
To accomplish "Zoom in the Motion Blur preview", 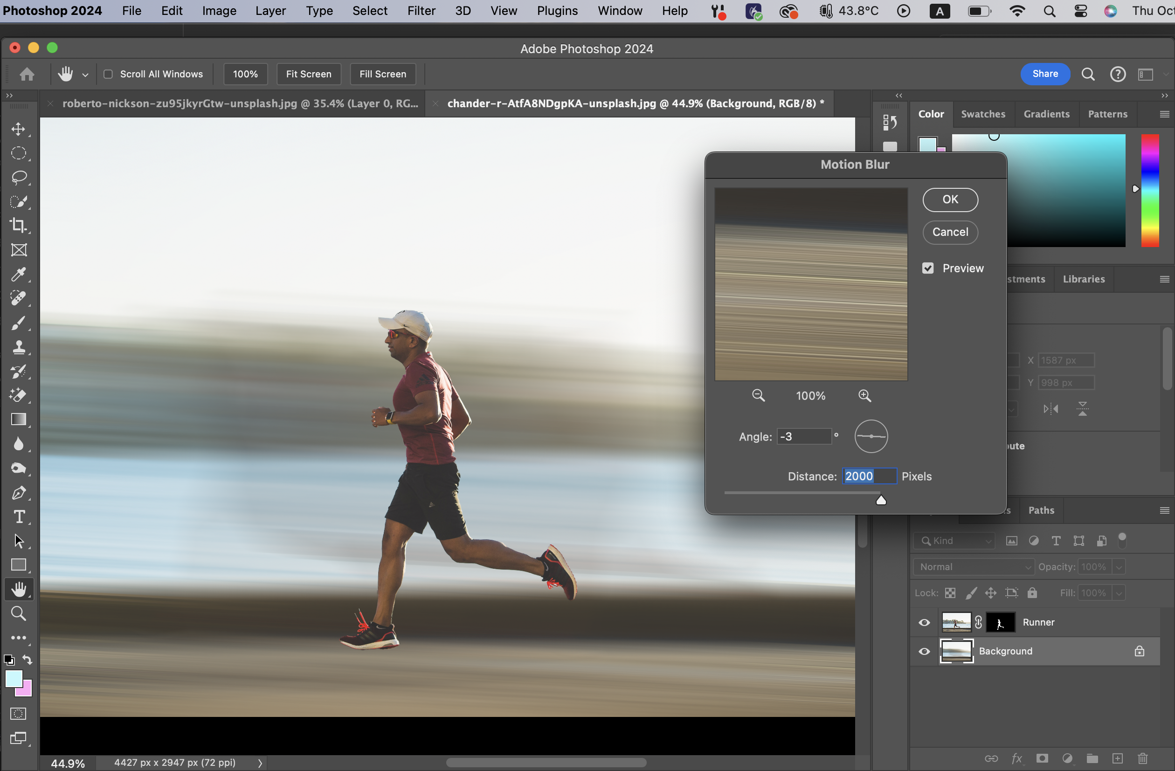I will (864, 395).
